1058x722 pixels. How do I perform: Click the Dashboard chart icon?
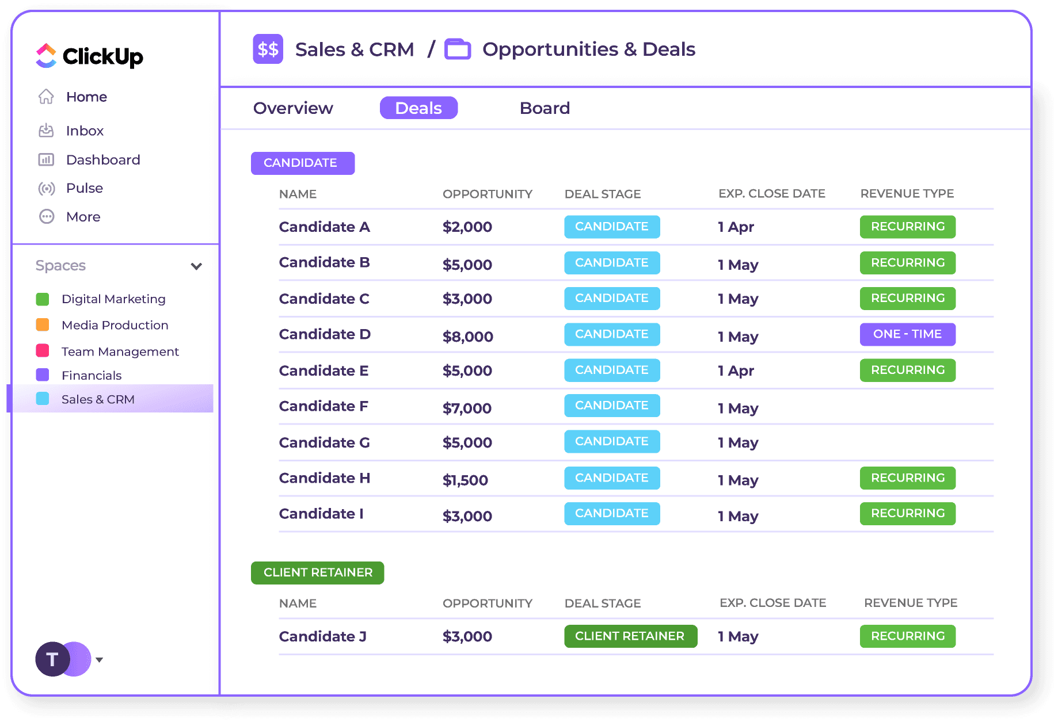pyautogui.click(x=46, y=160)
